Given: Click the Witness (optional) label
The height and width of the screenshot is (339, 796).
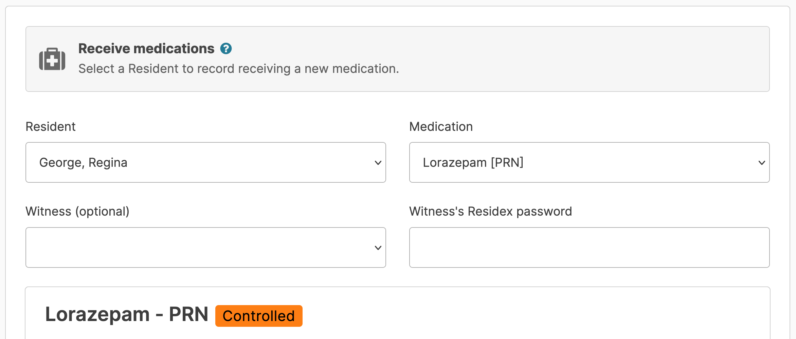Looking at the screenshot, I should (x=77, y=212).
